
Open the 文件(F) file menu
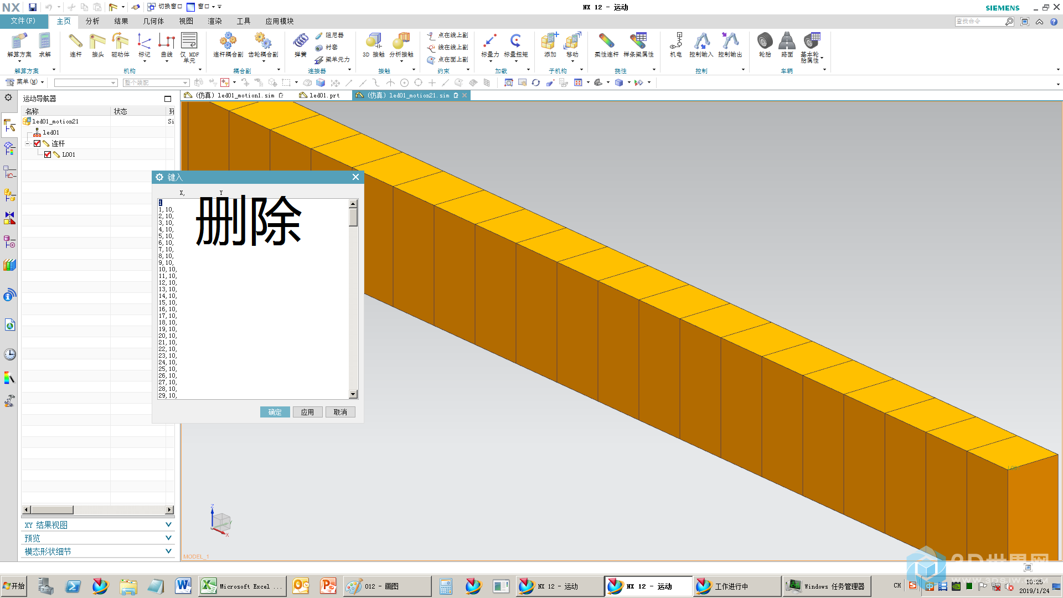point(23,21)
